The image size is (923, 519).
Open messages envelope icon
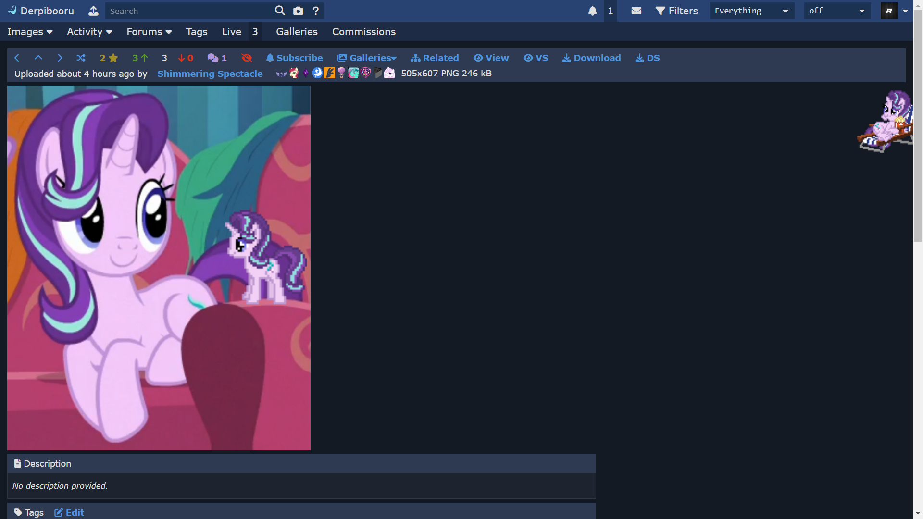pyautogui.click(x=636, y=11)
